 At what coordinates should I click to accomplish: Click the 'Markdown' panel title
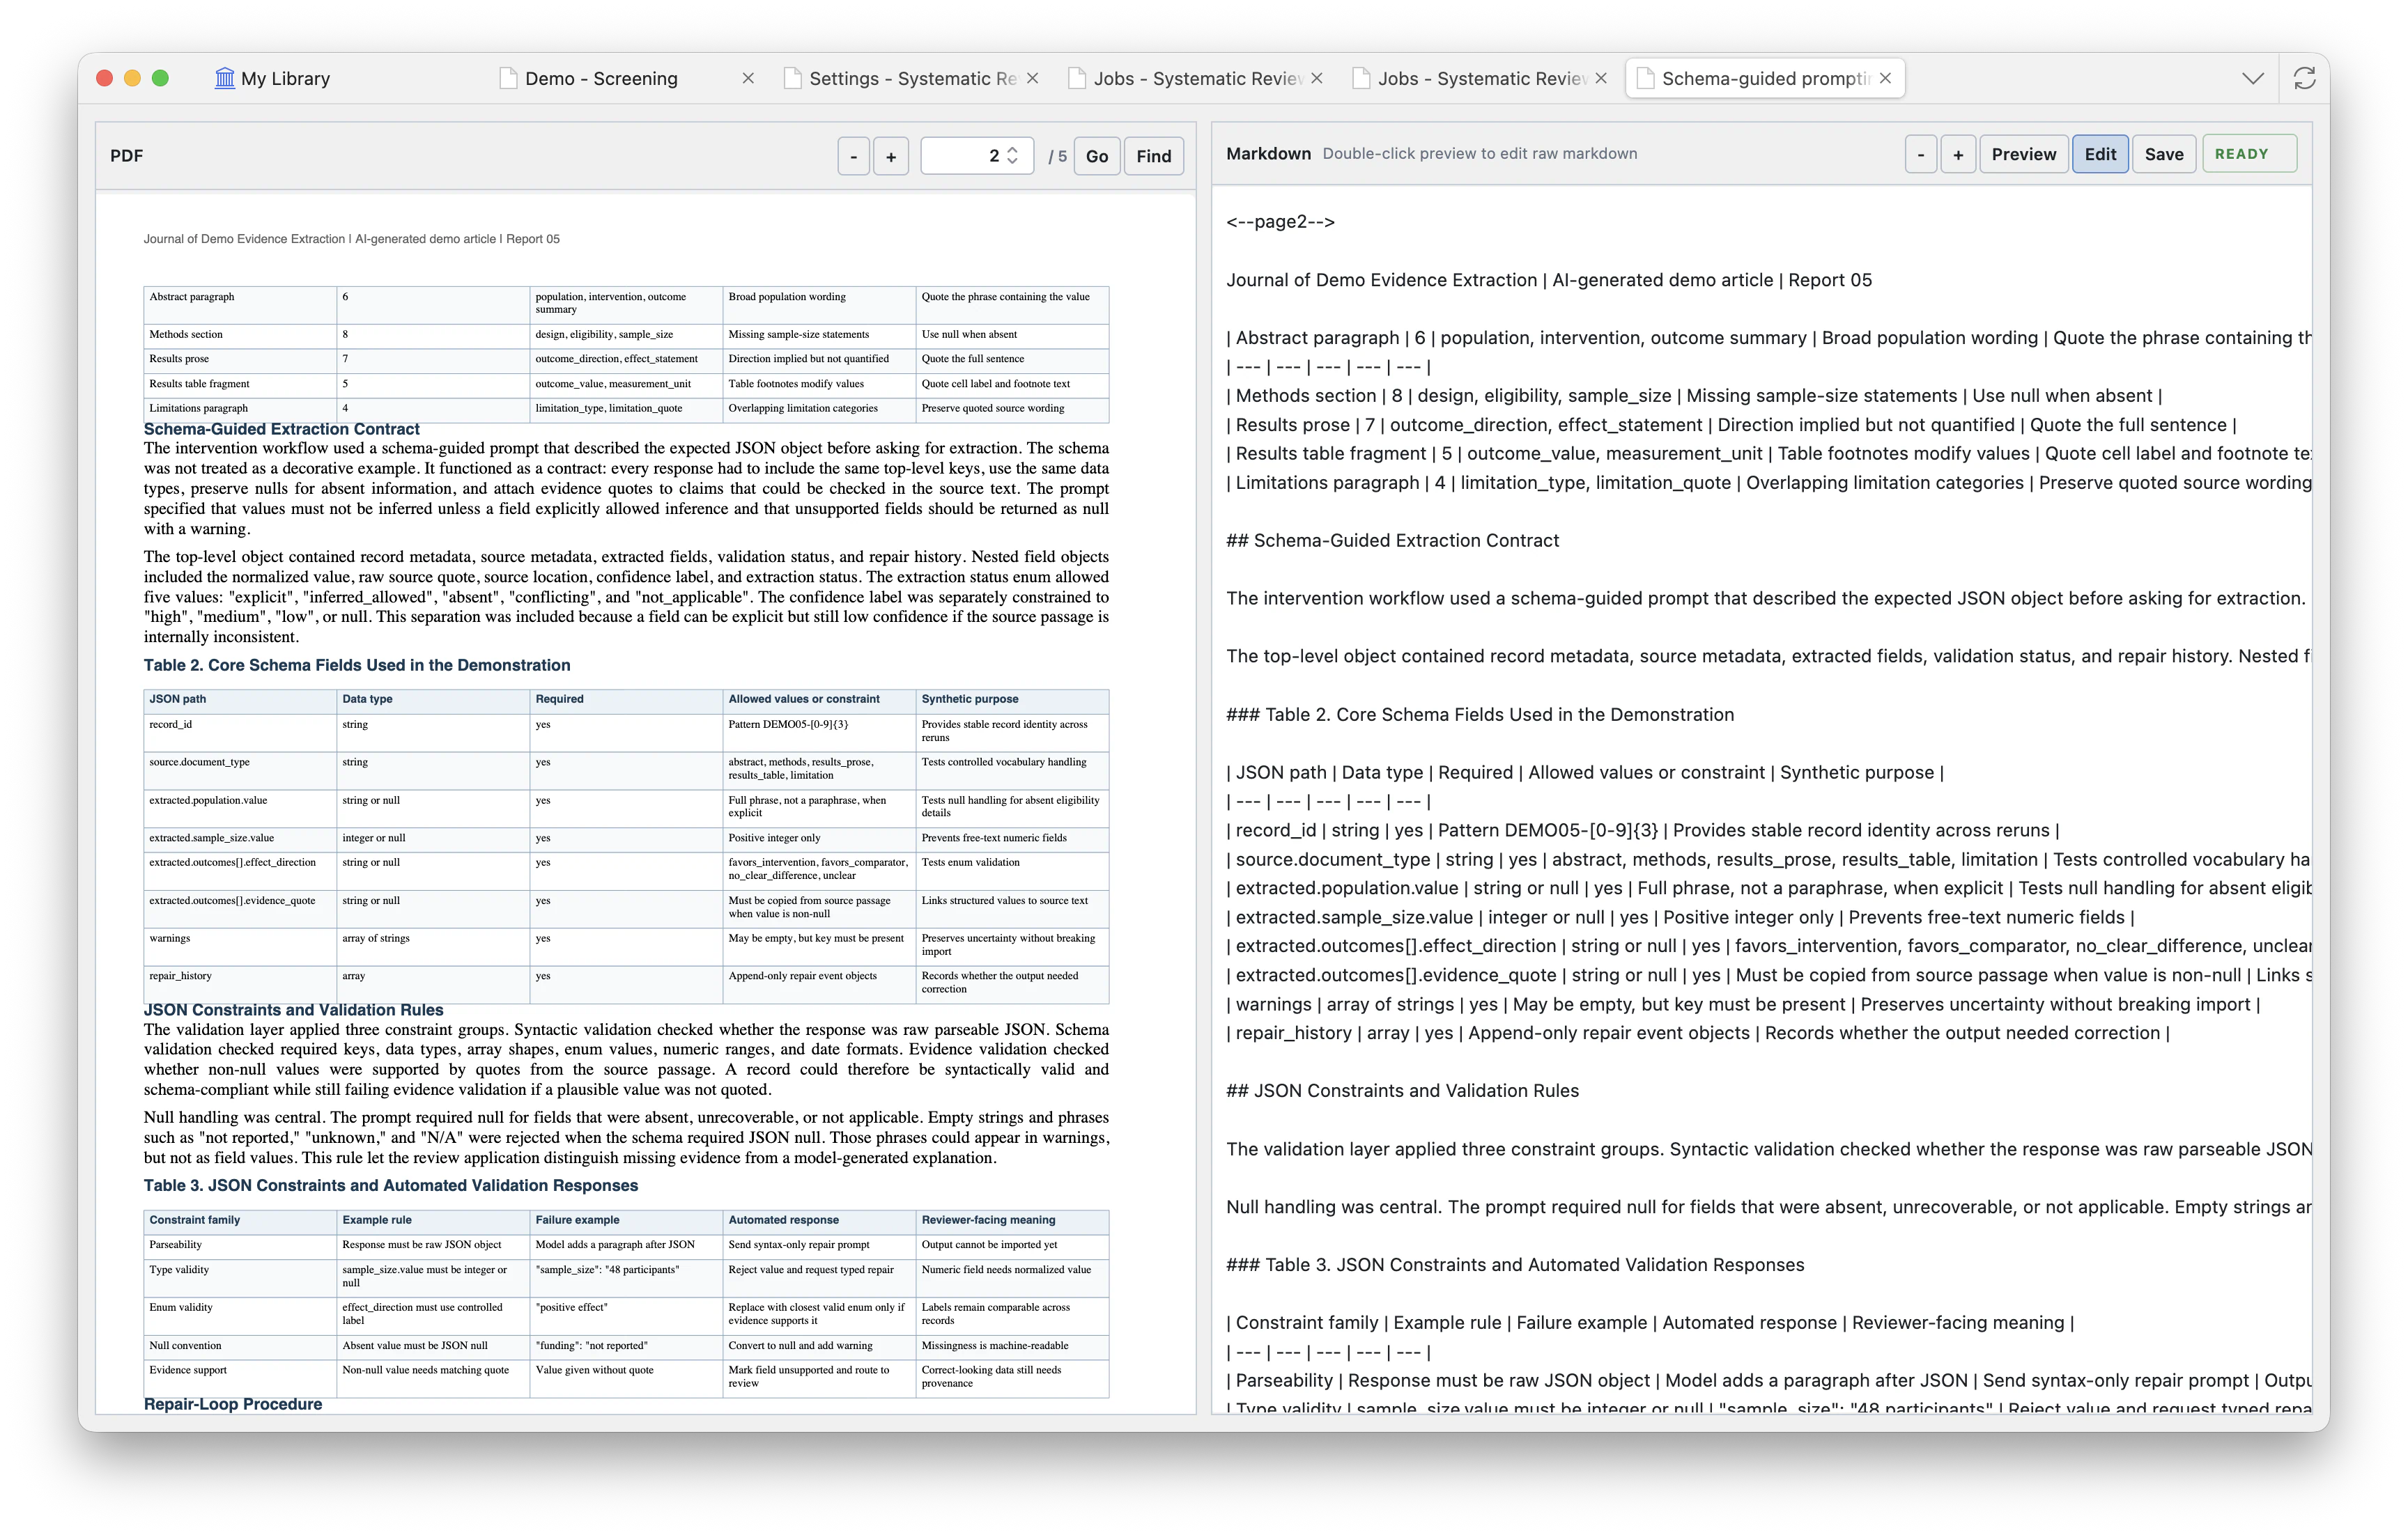(1268, 153)
